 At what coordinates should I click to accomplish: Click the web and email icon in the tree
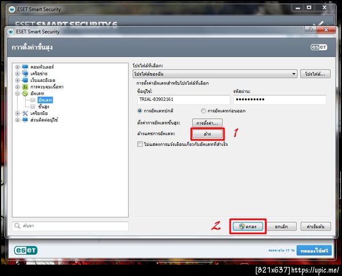(25, 80)
